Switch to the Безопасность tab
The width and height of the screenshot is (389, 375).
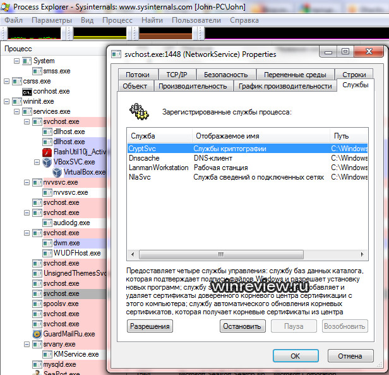226,75
